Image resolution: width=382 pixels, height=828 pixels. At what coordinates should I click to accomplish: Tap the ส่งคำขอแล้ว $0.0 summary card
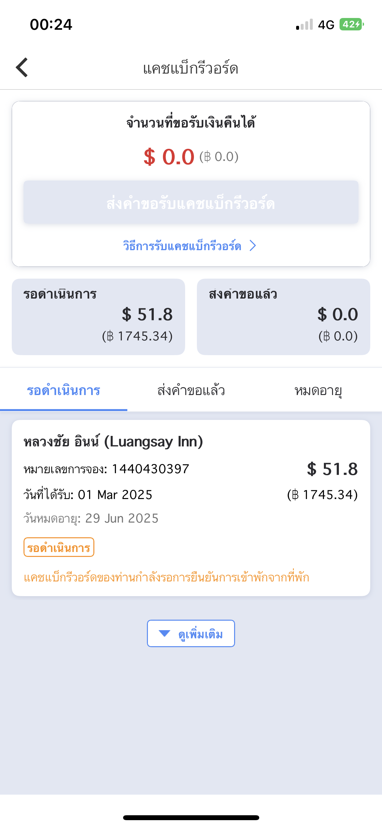click(283, 317)
